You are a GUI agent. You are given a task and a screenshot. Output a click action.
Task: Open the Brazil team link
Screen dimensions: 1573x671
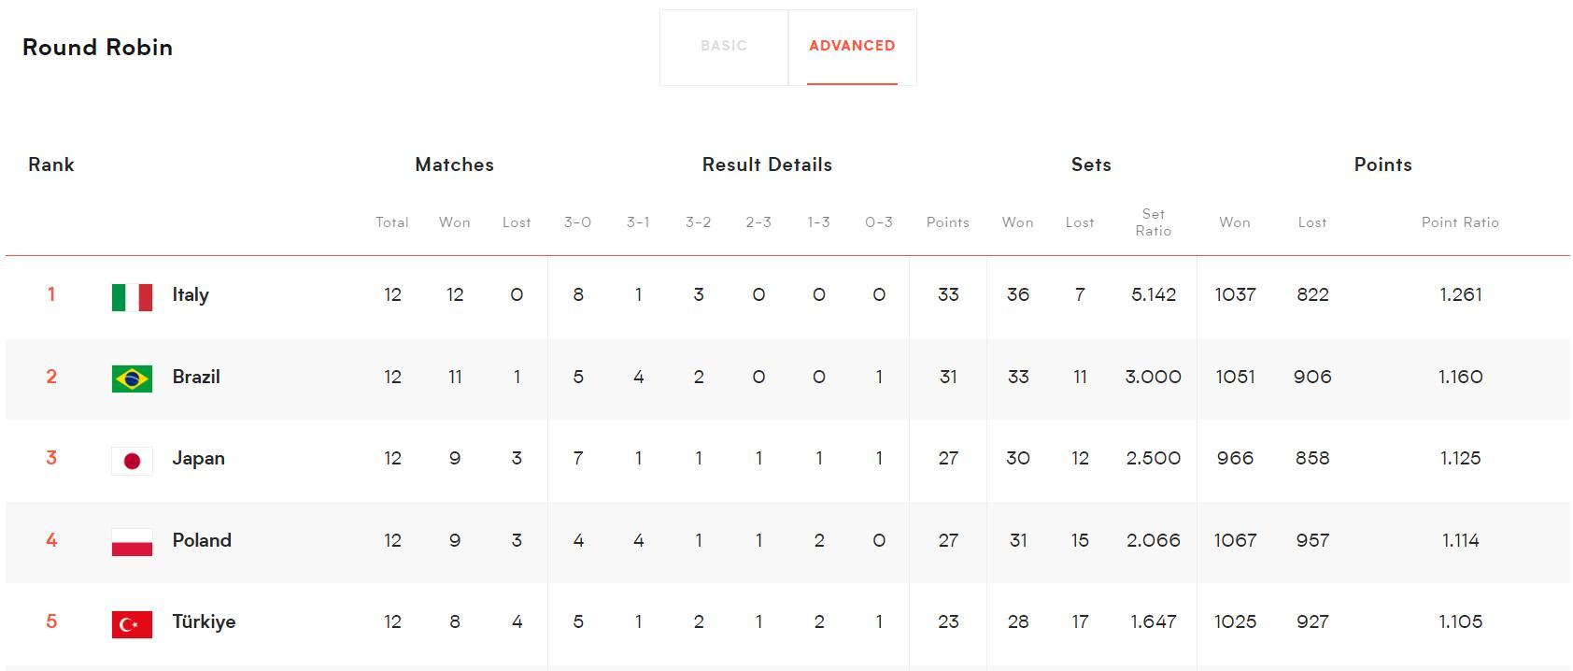click(x=196, y=377)
